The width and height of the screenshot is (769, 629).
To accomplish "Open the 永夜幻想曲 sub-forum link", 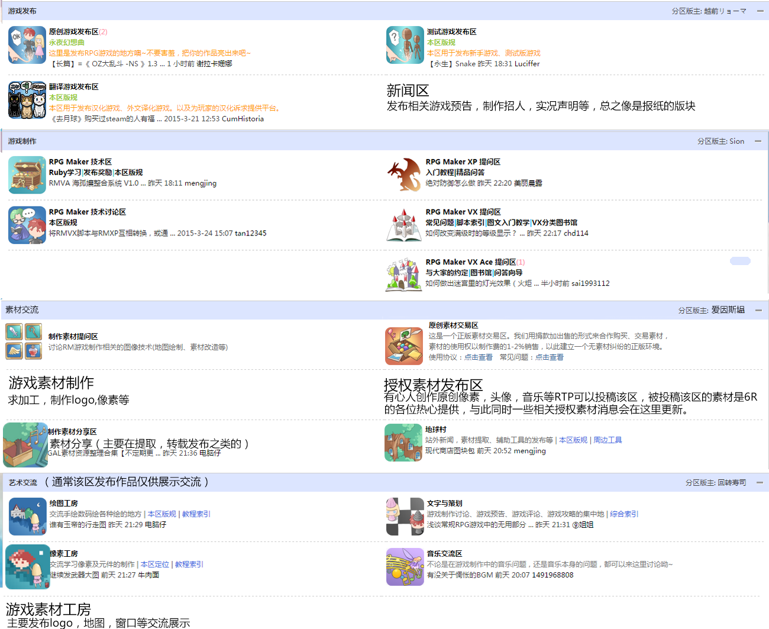I will 67,43.
